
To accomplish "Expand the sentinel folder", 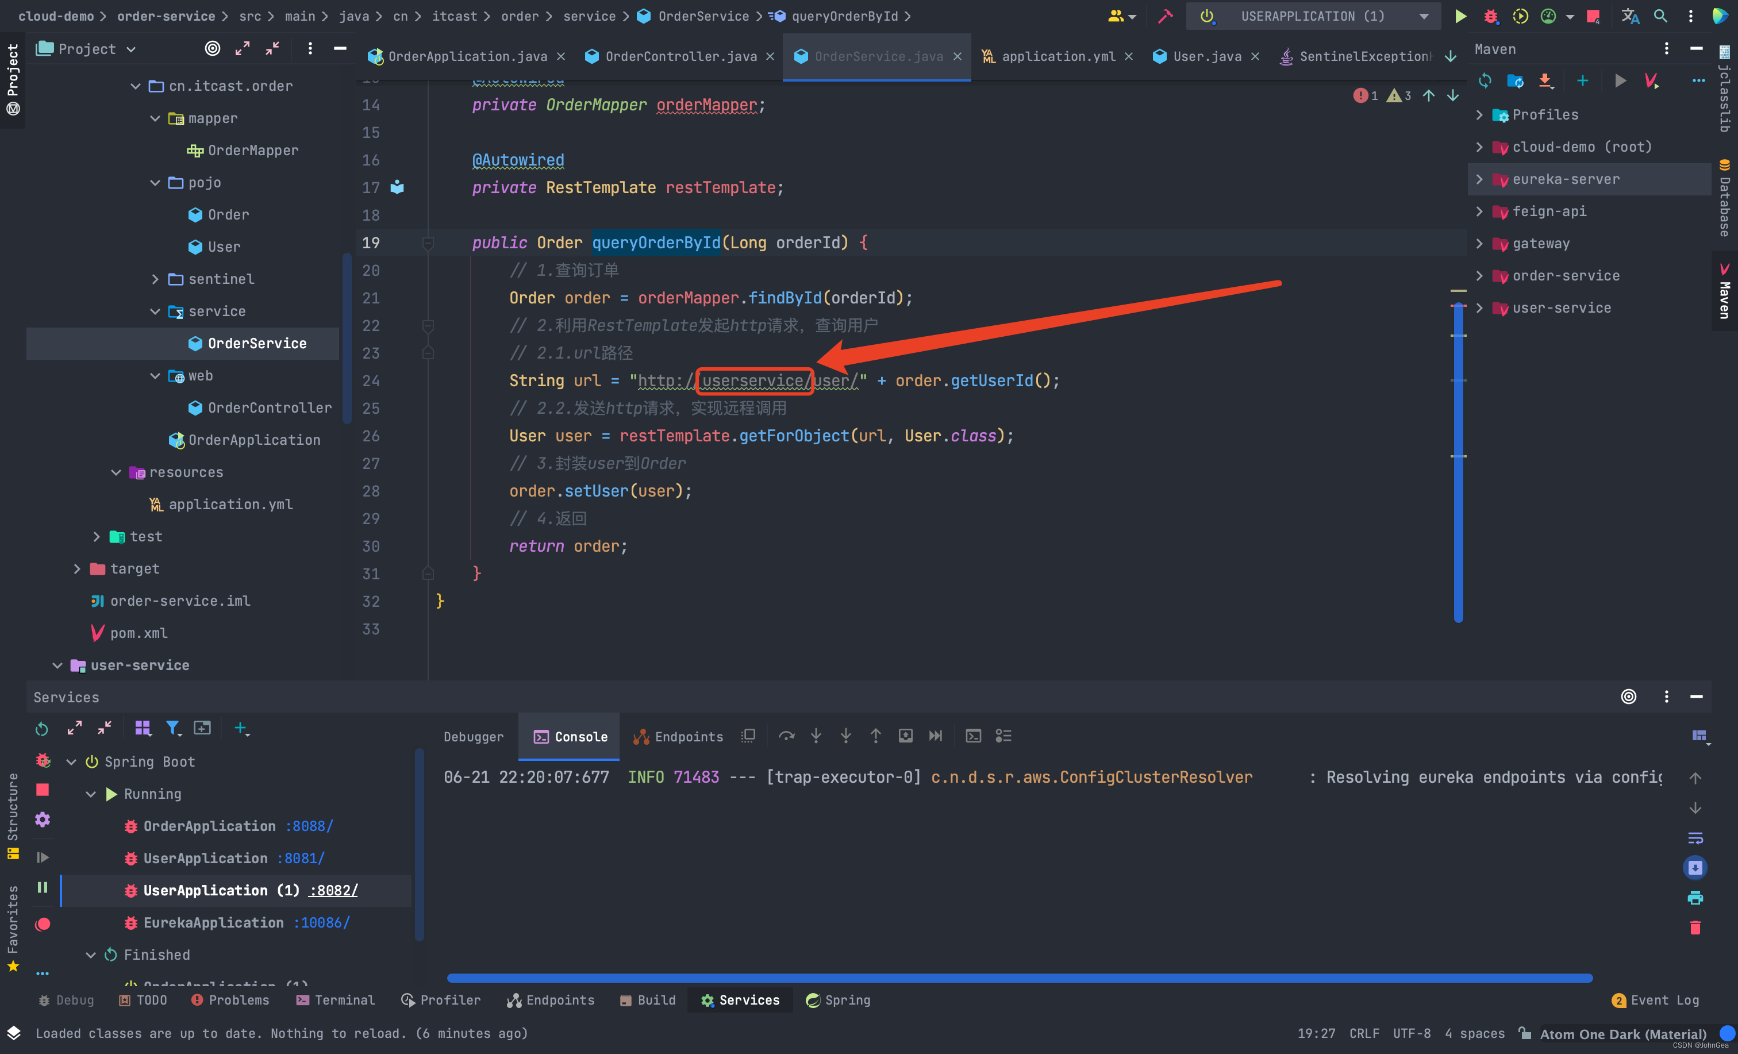I will pyautogui.click(x=155, y=279).
